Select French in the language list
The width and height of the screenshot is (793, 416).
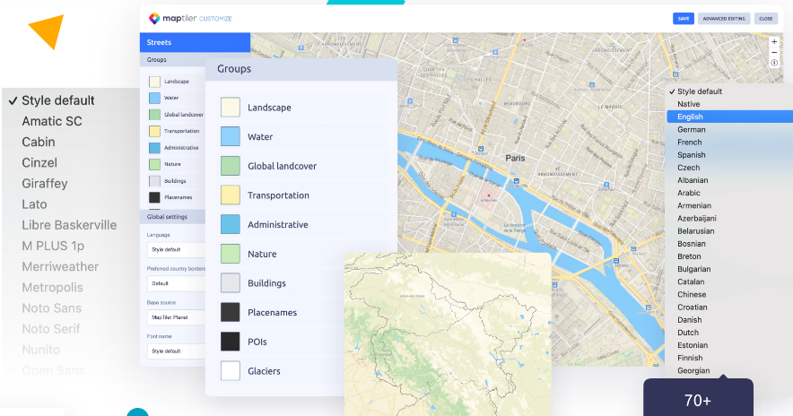690,142
